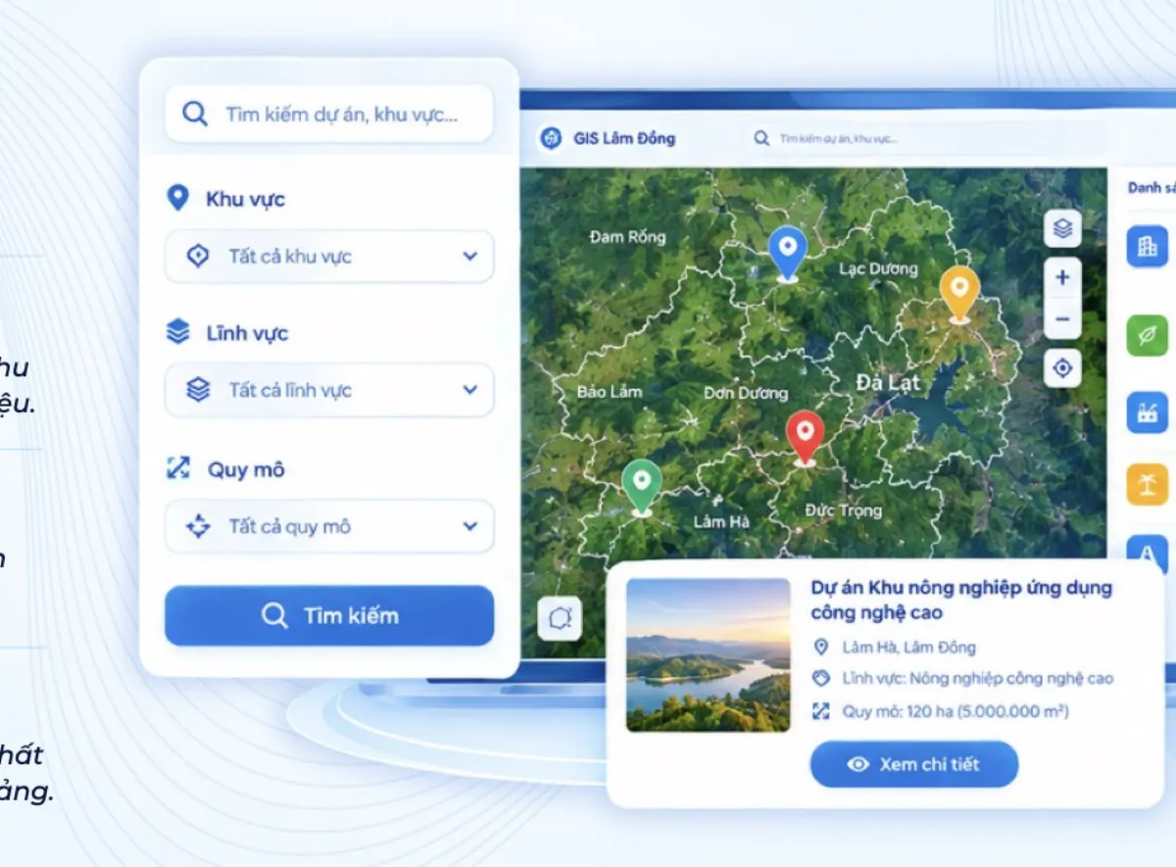1176x867 pixels.
Task: Click the top bar search field in map window
Action: click(923, 138)
